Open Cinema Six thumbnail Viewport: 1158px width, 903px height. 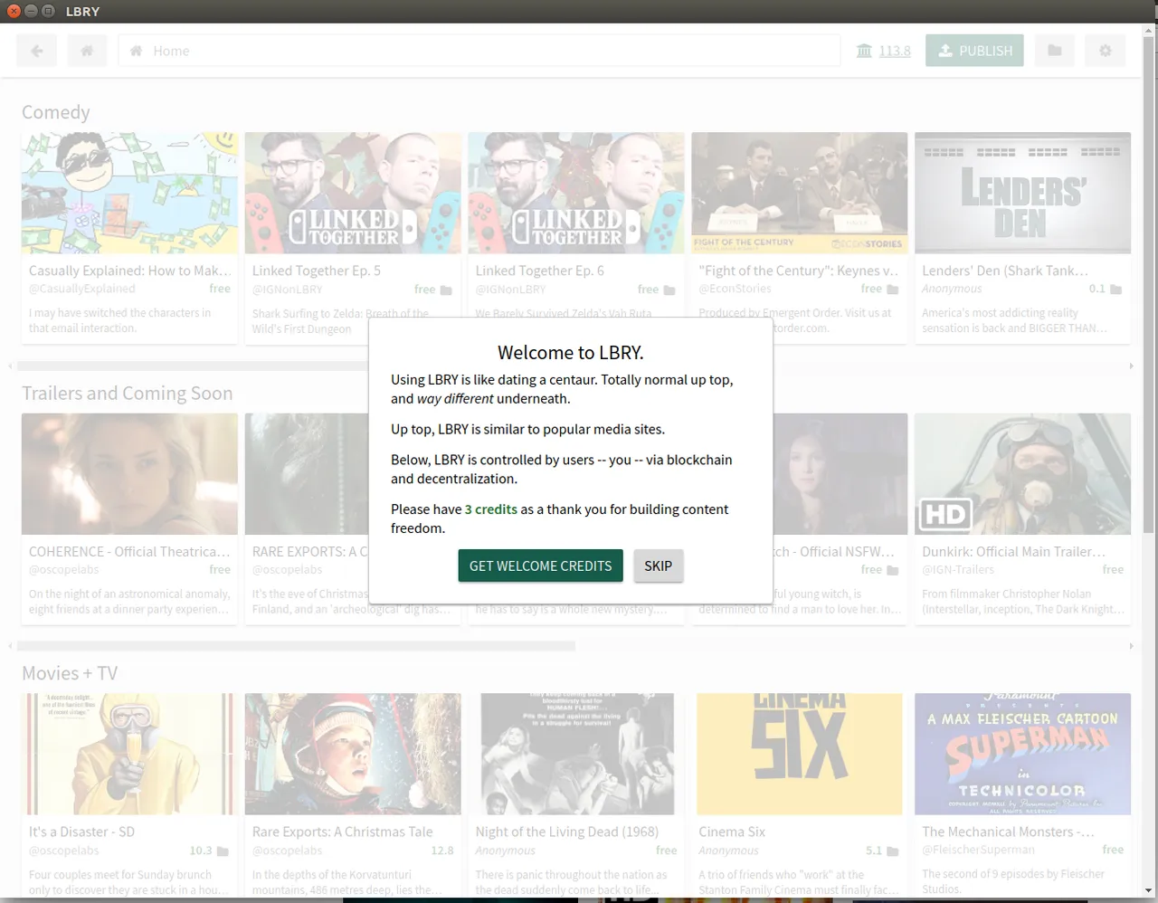(800, 755)
